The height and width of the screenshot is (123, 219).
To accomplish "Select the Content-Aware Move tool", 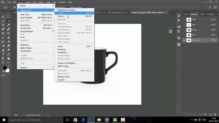I will [x=8, y=33].
